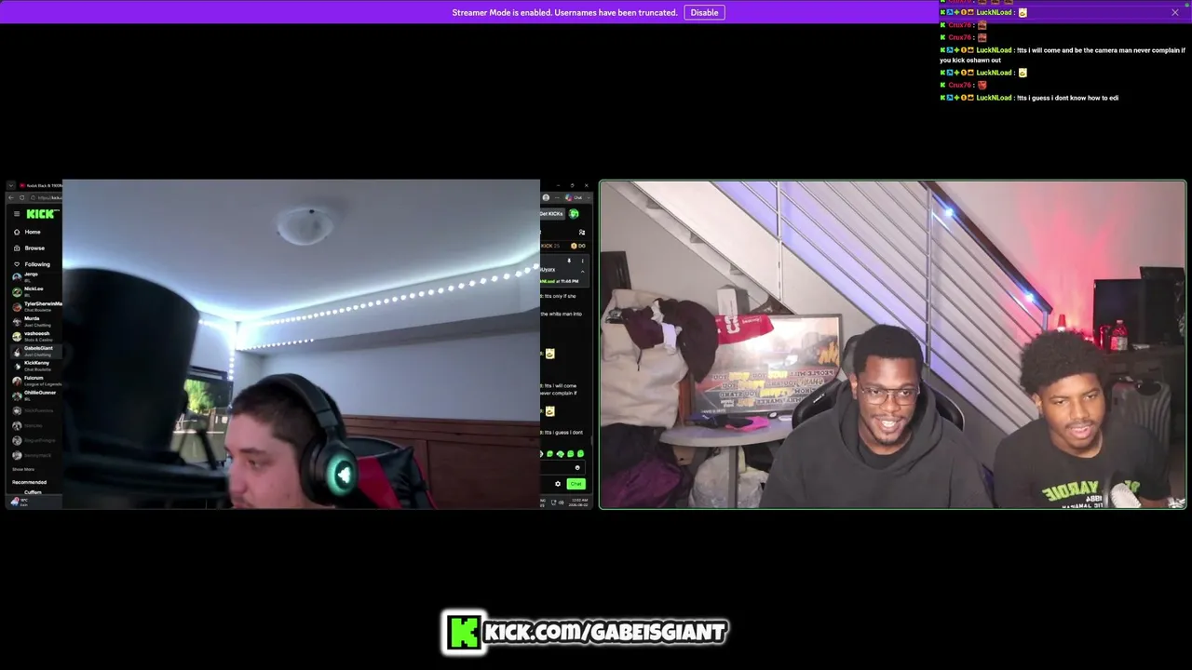Click the green KICK logo
The height and width of the screenshot is (670, 1192).
click(41, 214)
